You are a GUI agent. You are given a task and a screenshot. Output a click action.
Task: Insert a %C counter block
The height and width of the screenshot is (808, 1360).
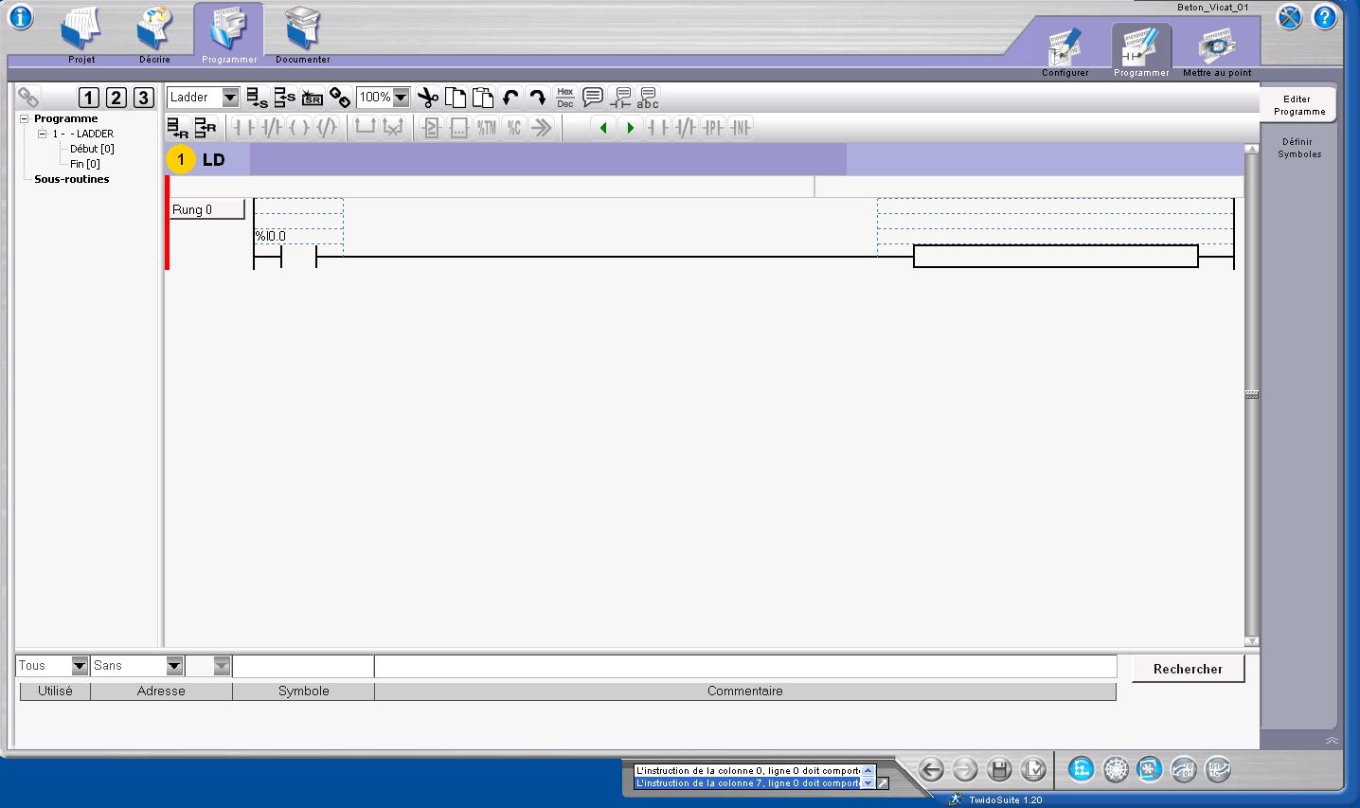point(514,127)
